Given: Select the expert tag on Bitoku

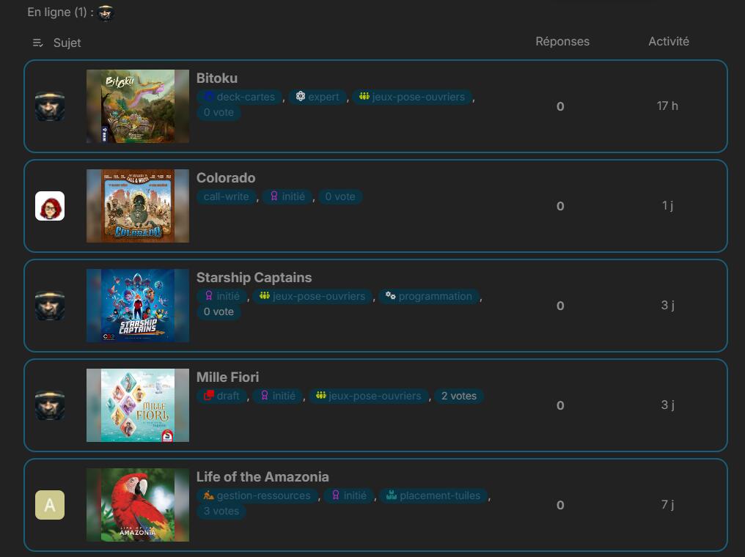Looking at the screenshot, I should (x=318, y=97).
